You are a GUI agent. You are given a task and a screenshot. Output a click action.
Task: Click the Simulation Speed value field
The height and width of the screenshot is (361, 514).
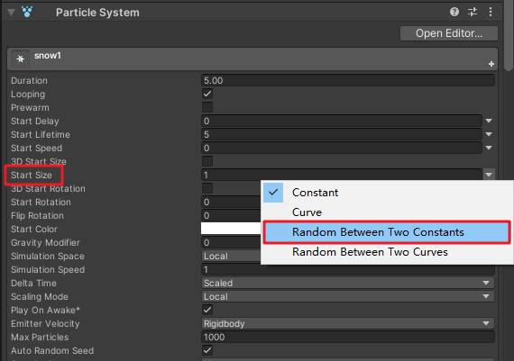(348, 269)
